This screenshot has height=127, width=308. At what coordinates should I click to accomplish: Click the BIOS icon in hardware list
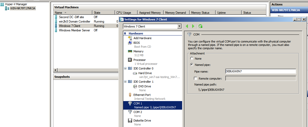click(130, 43)
